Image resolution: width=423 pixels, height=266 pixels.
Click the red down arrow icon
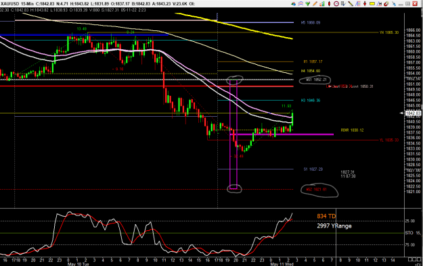pyautogui.click(x=365, y=4)
